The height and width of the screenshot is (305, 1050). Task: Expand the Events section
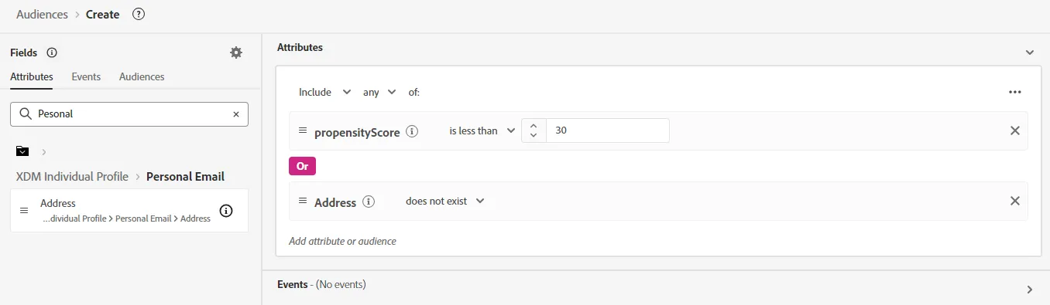[1030, 290]
